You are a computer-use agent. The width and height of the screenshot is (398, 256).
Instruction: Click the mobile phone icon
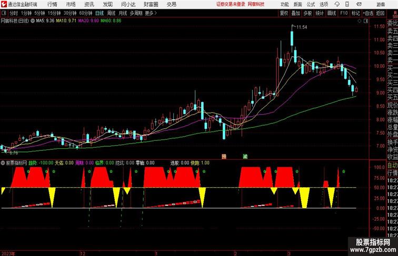(x=347, y=4)
